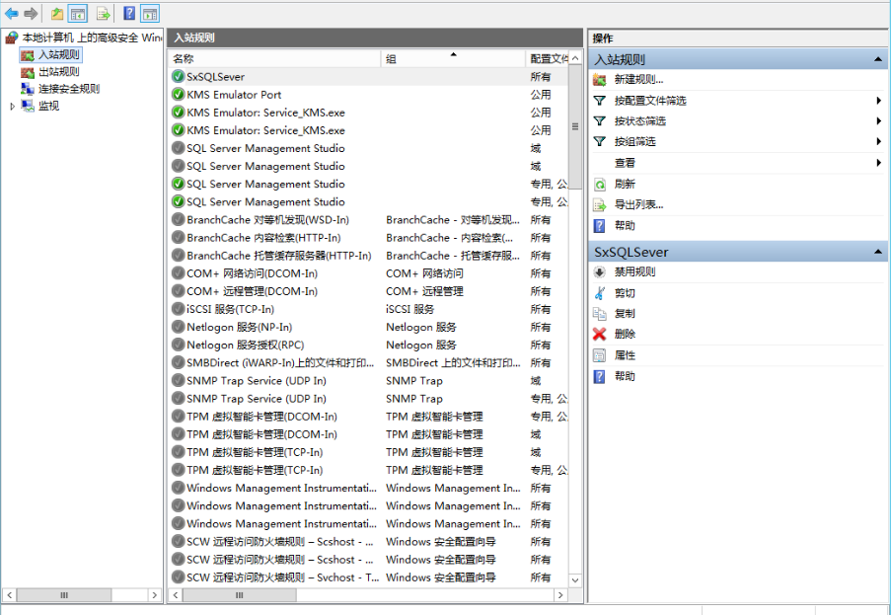Screen dimensions: 891x615
Task: Select COM+ 远程管理(DCOM-In) rule
Action: click(x=252, y=291)
